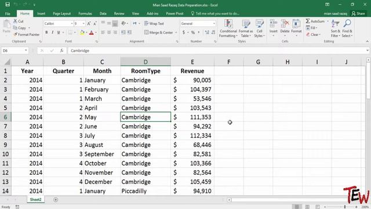This screenshot has width=371, height=209.
Task: Switch to the Power Pivot tab
Action: [174, 13]
